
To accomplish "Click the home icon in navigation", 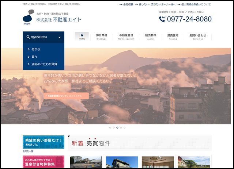I will pos(82,35).
